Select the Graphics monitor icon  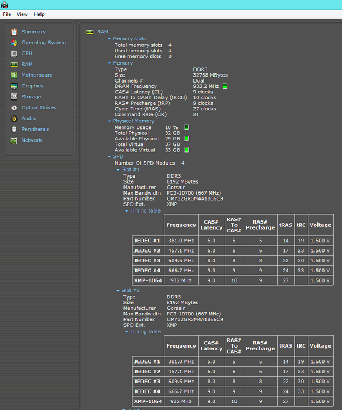click(x=14, y=86)
